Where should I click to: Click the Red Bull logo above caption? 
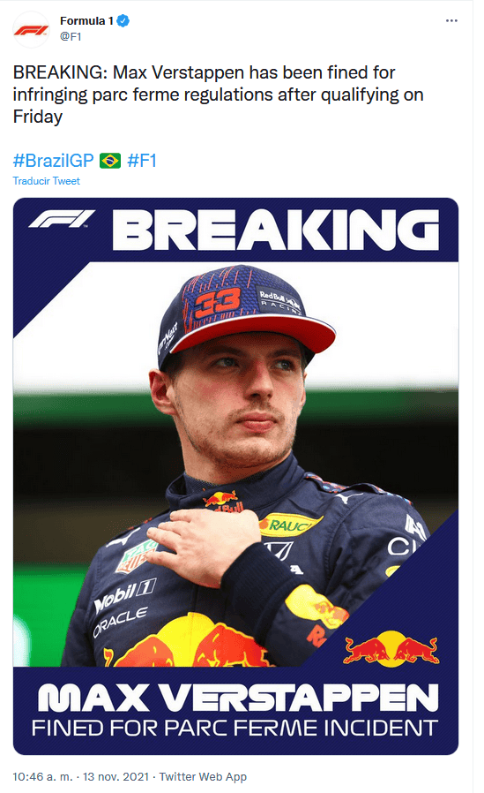click(x=391, y=646)
